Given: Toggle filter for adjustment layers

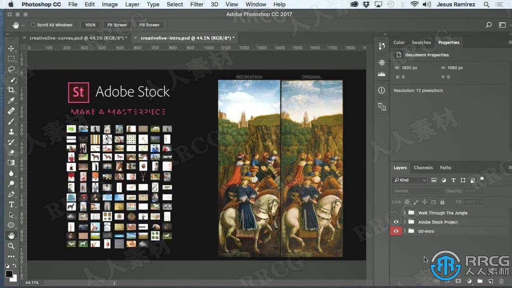Looking at the screenshot, I should [444, 180].
